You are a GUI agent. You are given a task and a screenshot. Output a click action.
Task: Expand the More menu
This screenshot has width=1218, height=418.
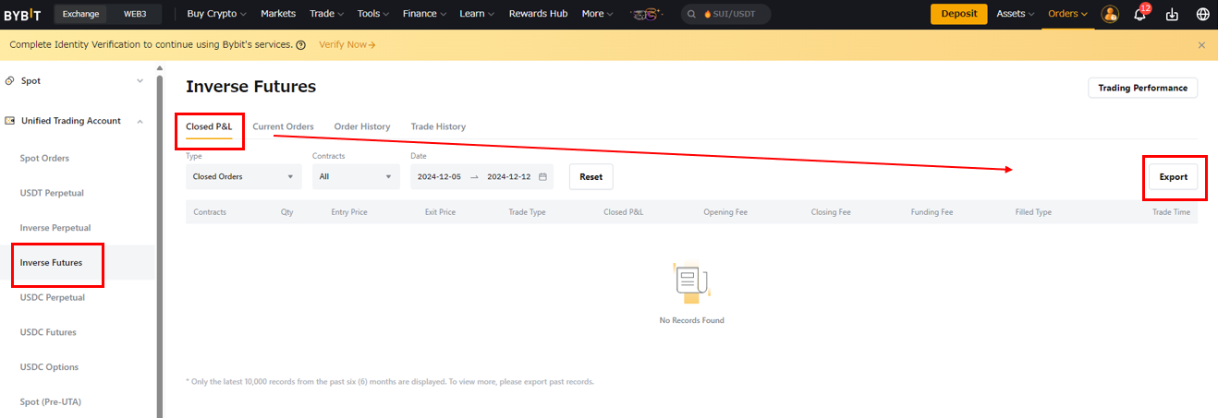597,14
